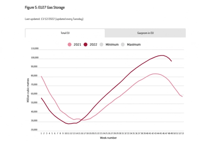201x144 pixels.
Task: Click the dark red 2022 legend circle
Action: tap(86, 45)
